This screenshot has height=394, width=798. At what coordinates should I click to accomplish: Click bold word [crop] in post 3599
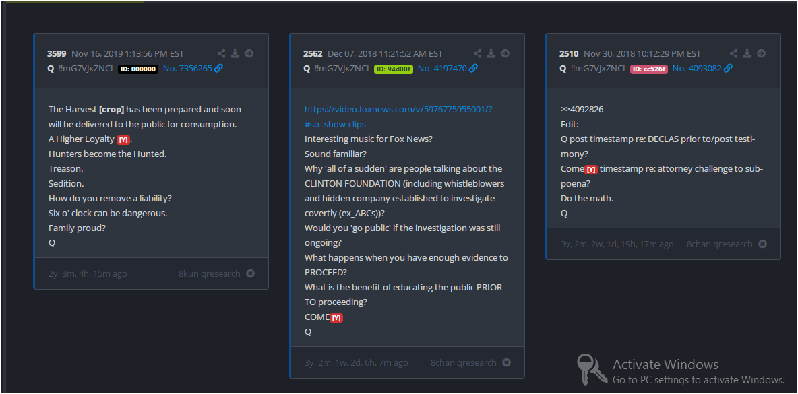pyautogui.click(x=111, y=109)
